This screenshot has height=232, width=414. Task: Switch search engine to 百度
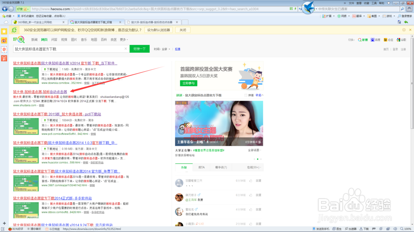[x=375, y=40]
